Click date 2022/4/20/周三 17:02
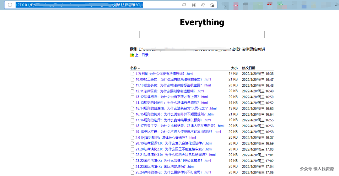Viewport: 339px width, 176px height. [258, 161]
